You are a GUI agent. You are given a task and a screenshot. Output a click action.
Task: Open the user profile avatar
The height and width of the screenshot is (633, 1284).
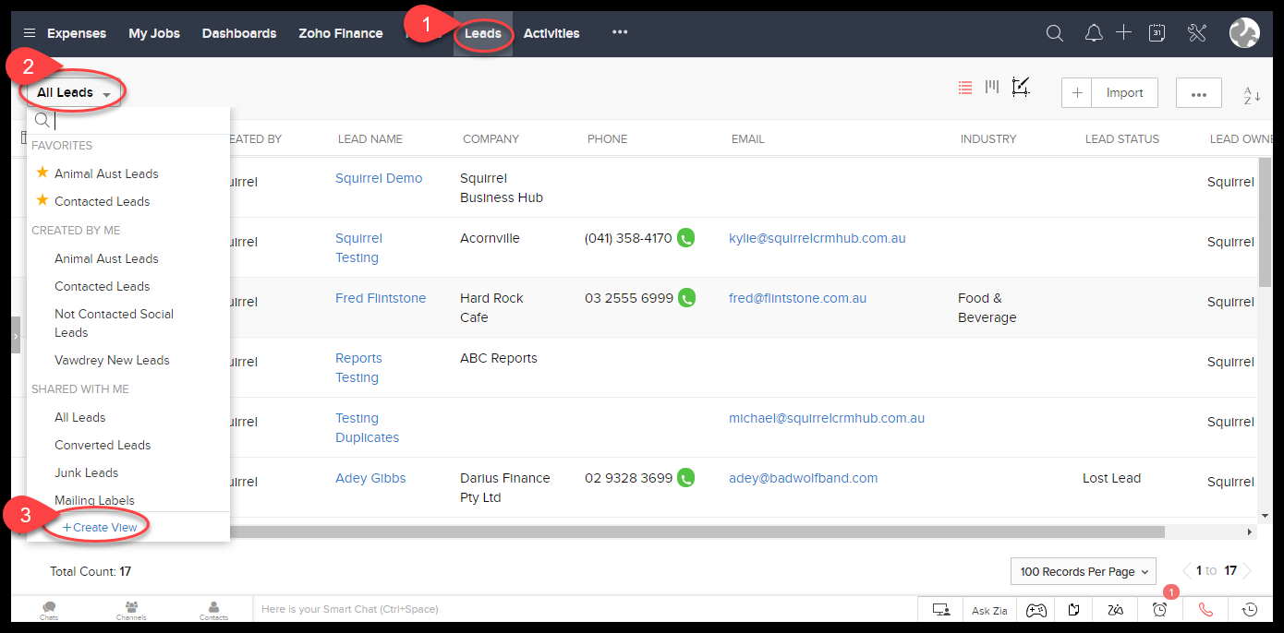(1244, 33)
